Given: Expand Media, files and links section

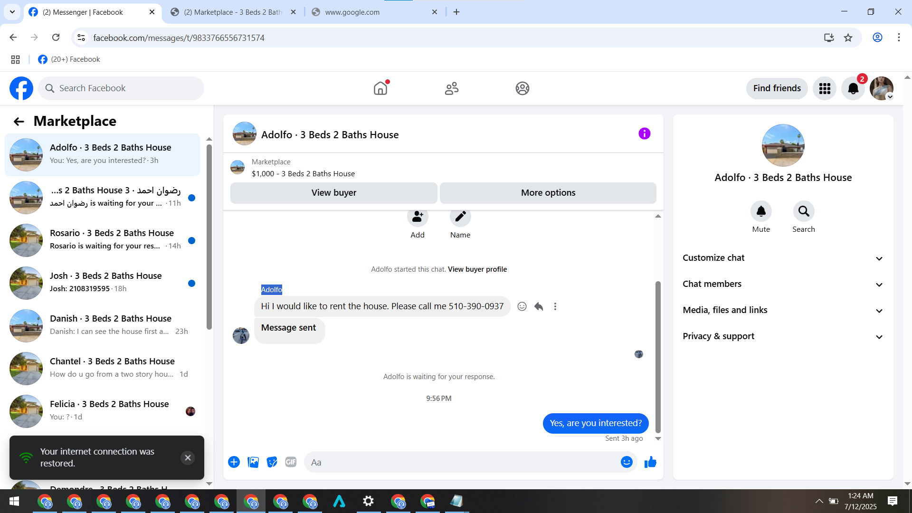Looking at the screenshot, I should 783,310.
